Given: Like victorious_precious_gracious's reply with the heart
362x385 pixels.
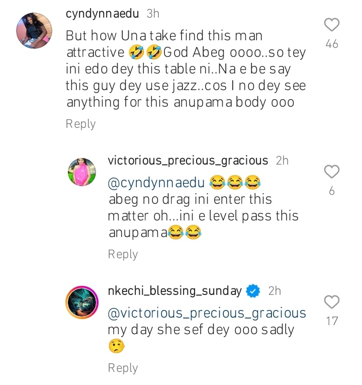Looking at the screenshot, I should [332, 172].
